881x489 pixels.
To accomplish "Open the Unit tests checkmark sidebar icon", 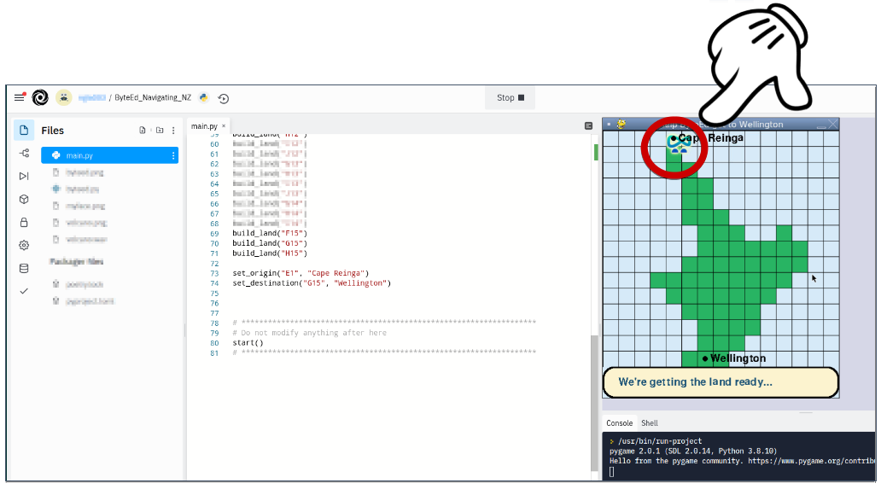I will [x=24, y=291].
